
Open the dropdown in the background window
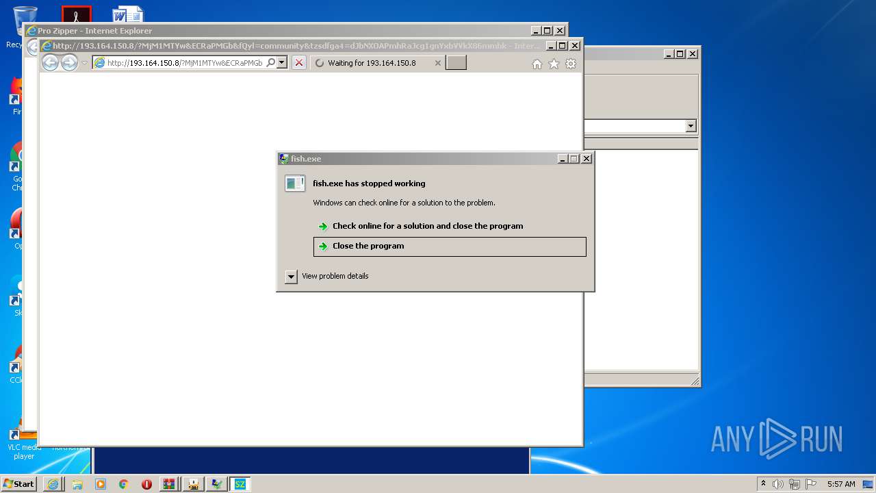(691, 126)
